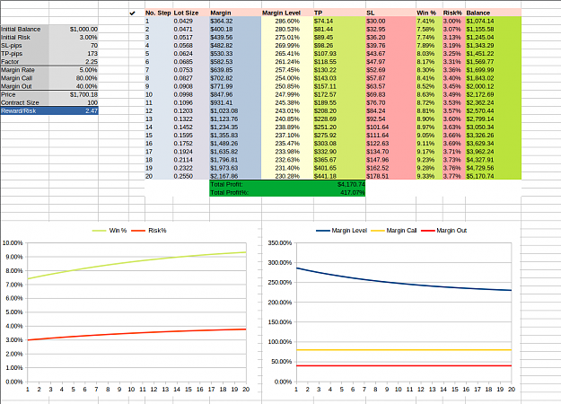
Task: Select Win % cell 9.33%
Action: click(x=429, y=176)
